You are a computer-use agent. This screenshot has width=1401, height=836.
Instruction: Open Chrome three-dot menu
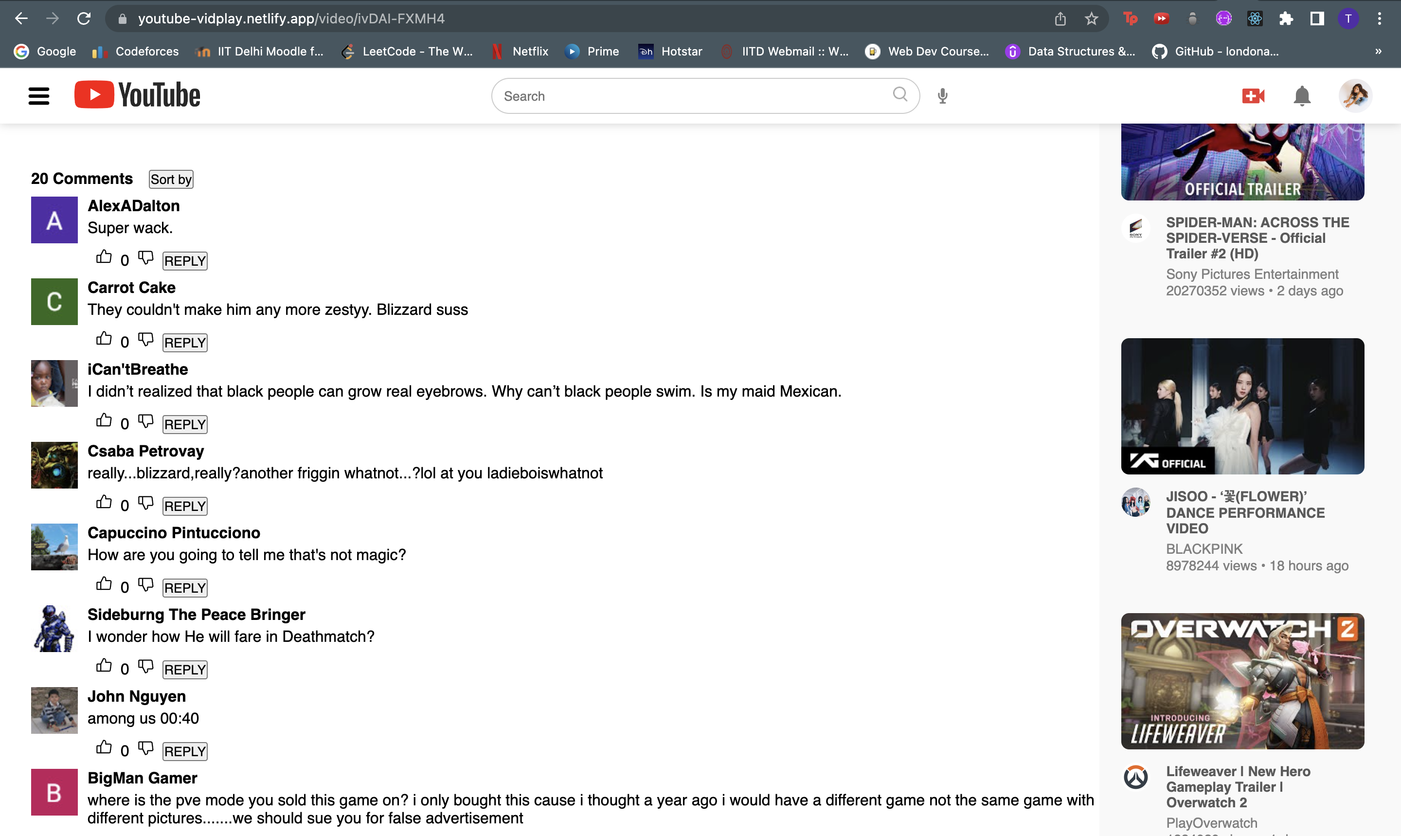coord(1379,18)
